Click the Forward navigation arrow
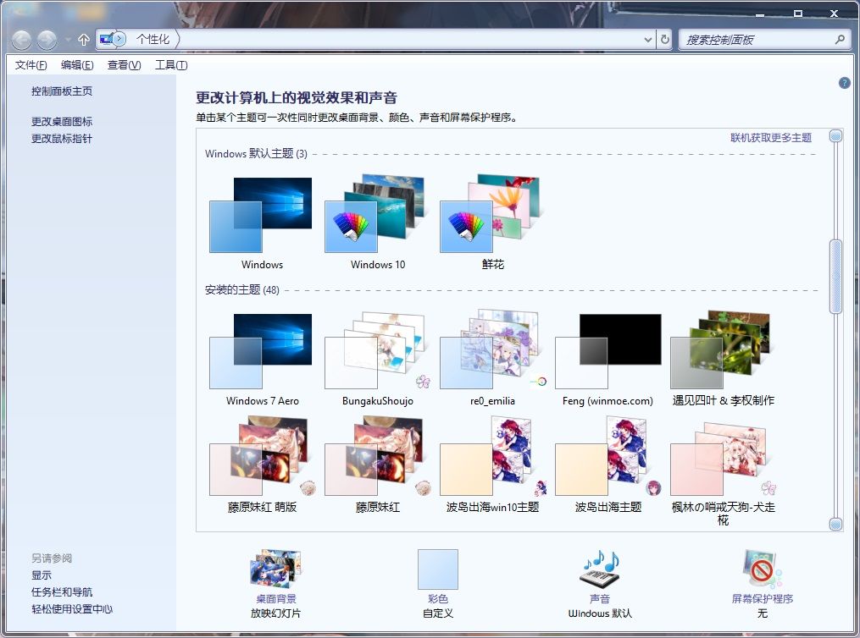 (47, 40)
